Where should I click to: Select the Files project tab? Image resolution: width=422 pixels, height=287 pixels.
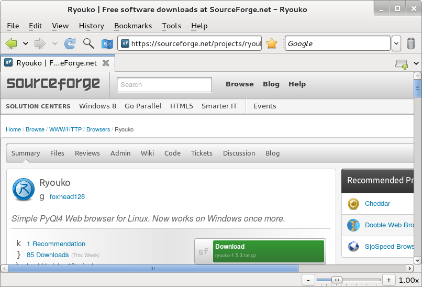[x=57, y=153]
